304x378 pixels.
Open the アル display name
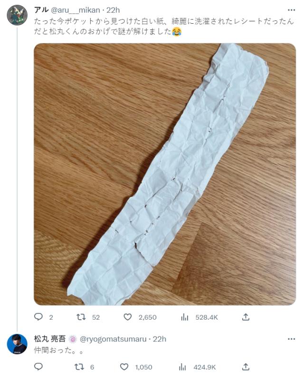click(40, 9)
